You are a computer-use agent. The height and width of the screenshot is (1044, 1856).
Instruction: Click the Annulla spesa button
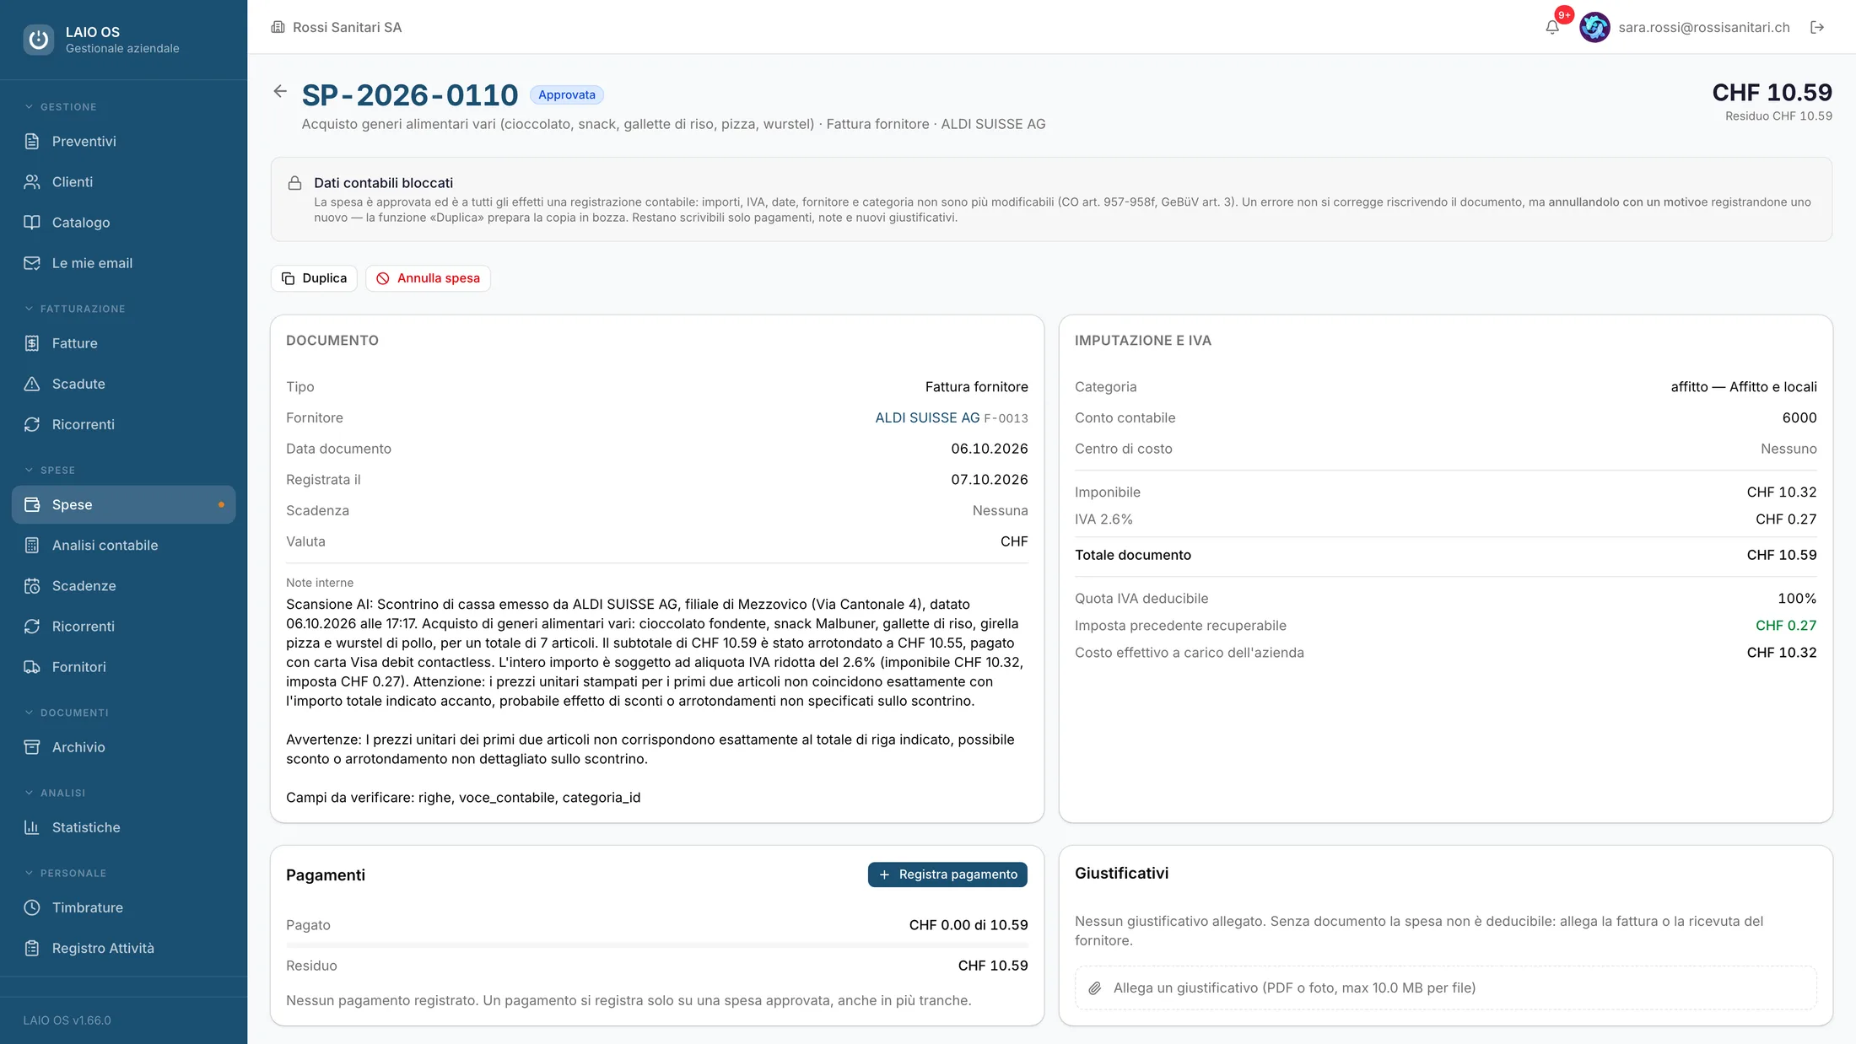pos(428,278)
